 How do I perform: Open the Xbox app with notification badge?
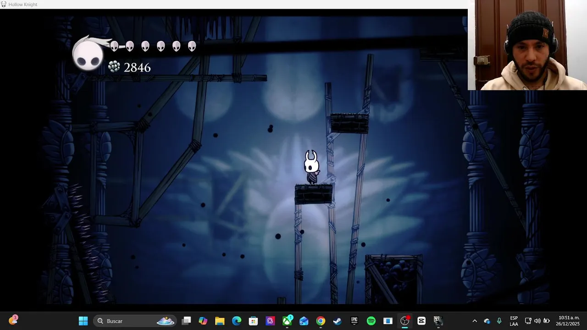[x=287, y=321]
